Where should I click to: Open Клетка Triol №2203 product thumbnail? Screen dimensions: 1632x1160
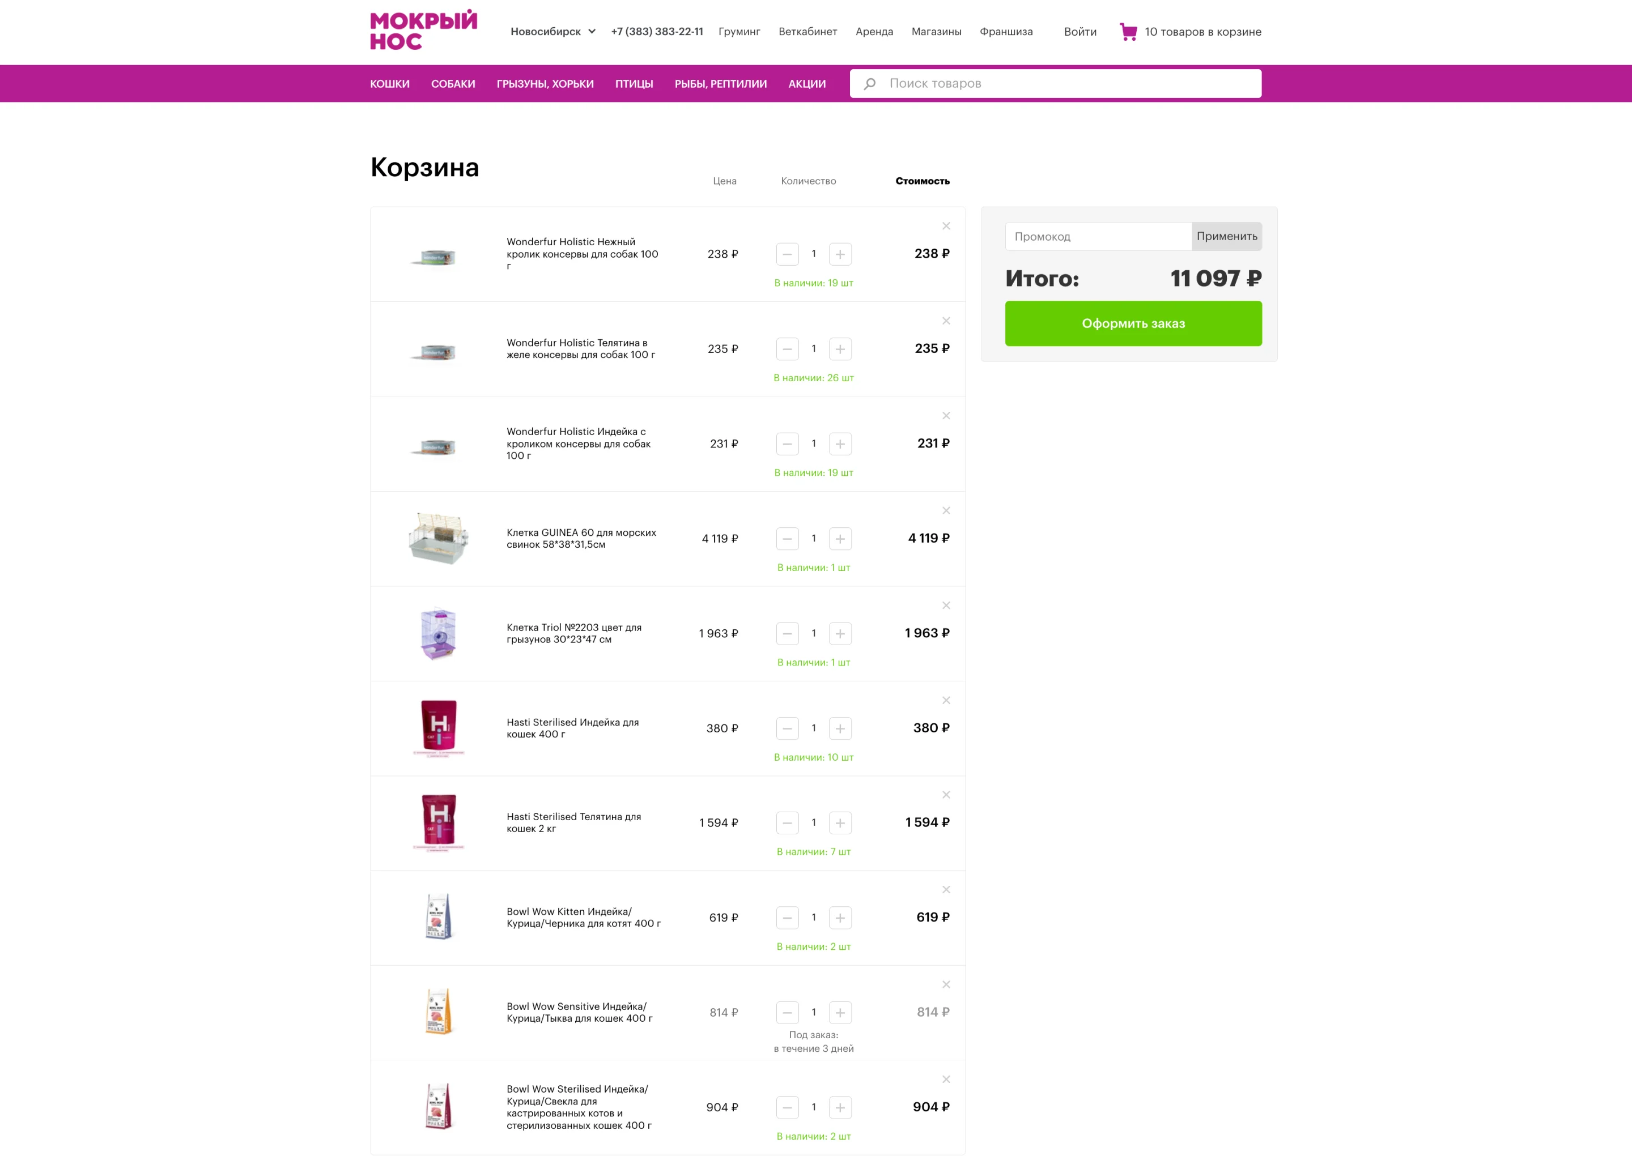tap(438, 634)
